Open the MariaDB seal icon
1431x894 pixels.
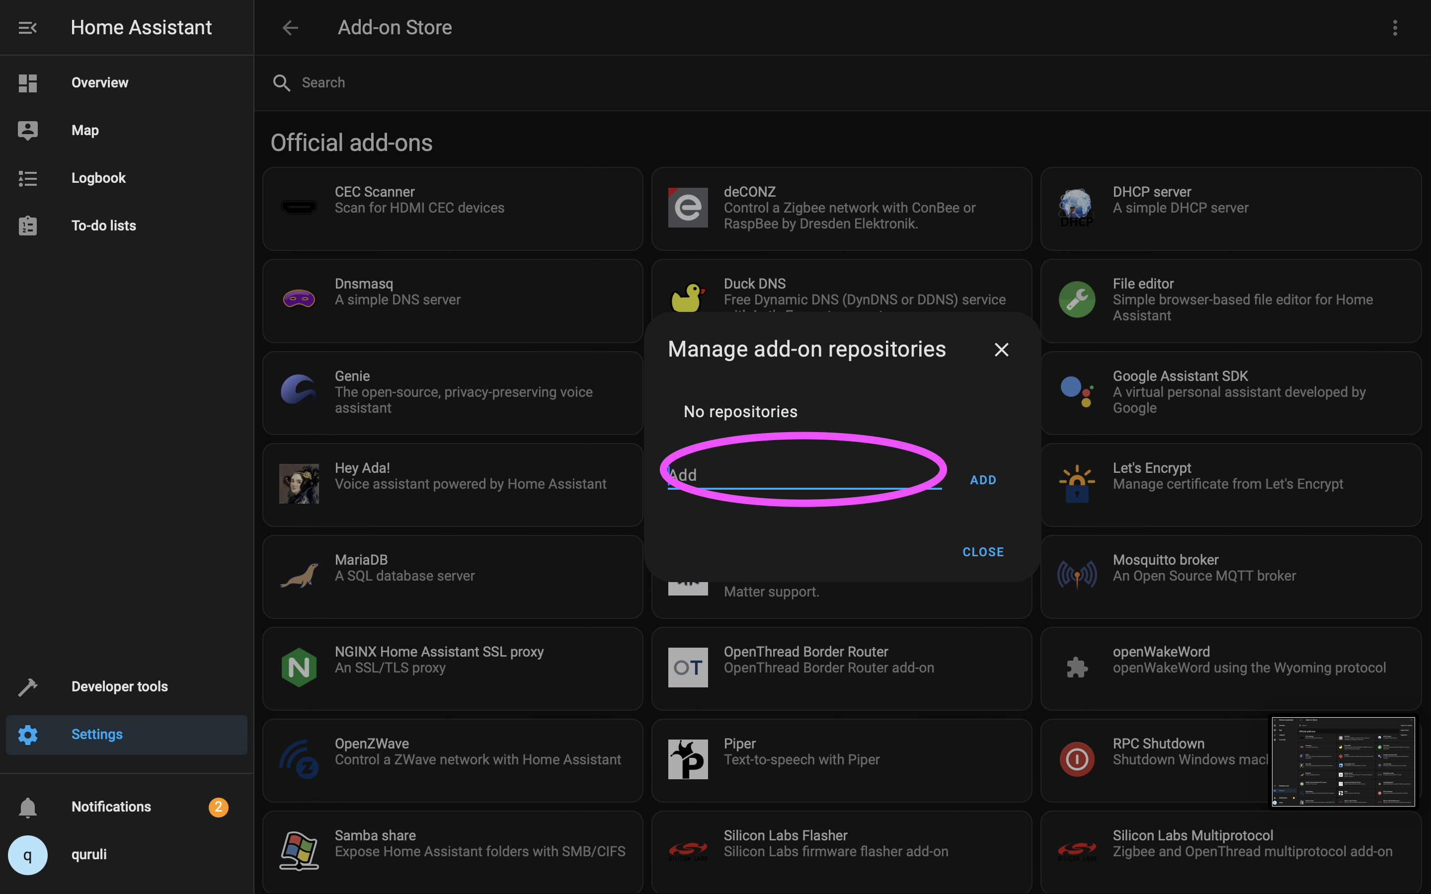coord(299,575)
